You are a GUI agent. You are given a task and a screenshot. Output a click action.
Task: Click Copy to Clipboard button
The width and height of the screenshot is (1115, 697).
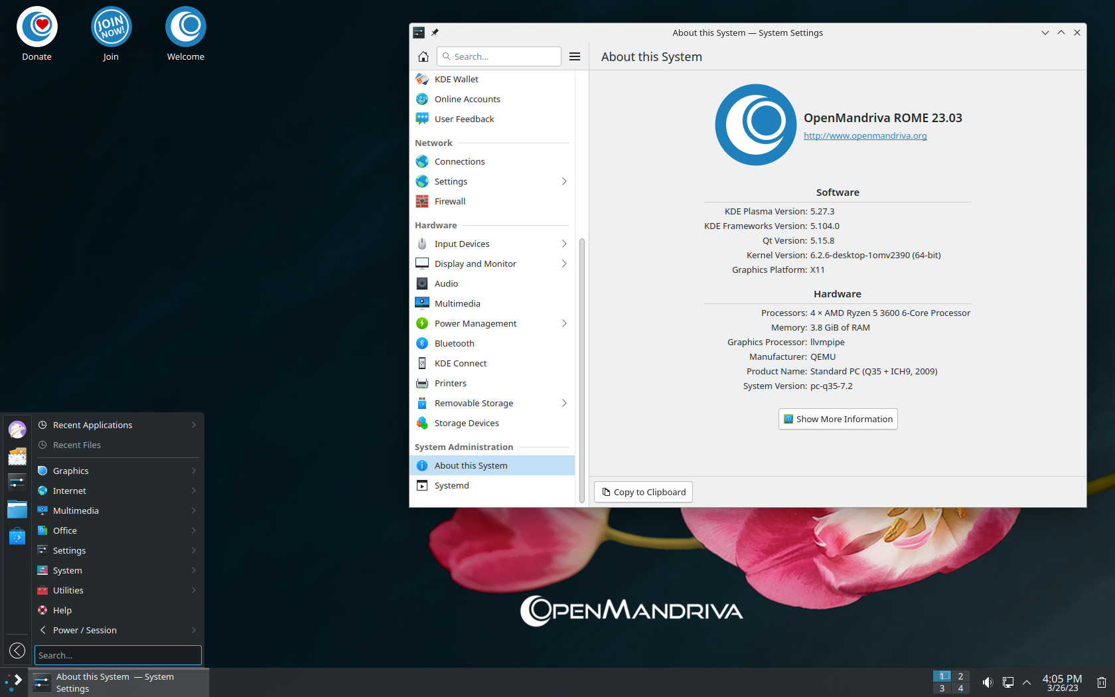tap(643, 492)
